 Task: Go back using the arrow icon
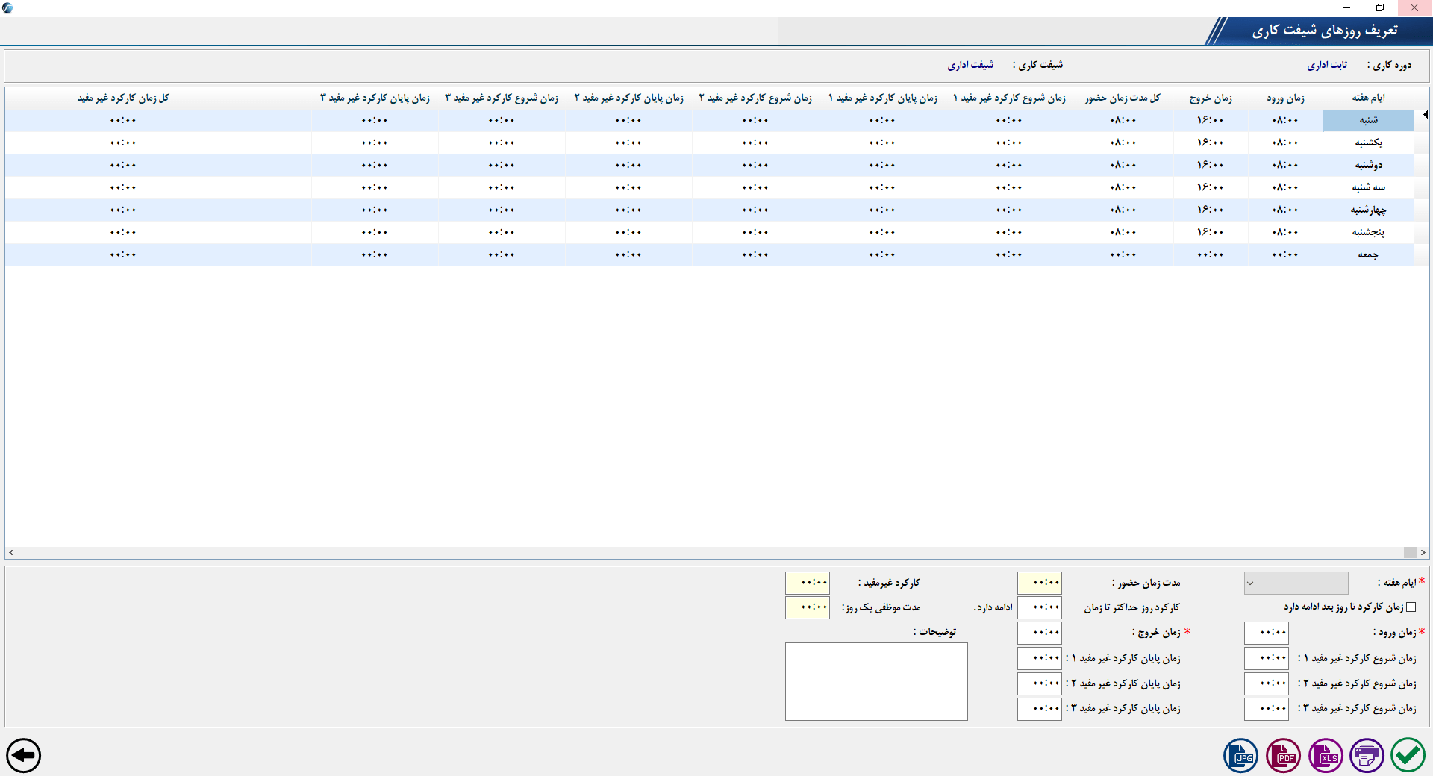[24, 756]
